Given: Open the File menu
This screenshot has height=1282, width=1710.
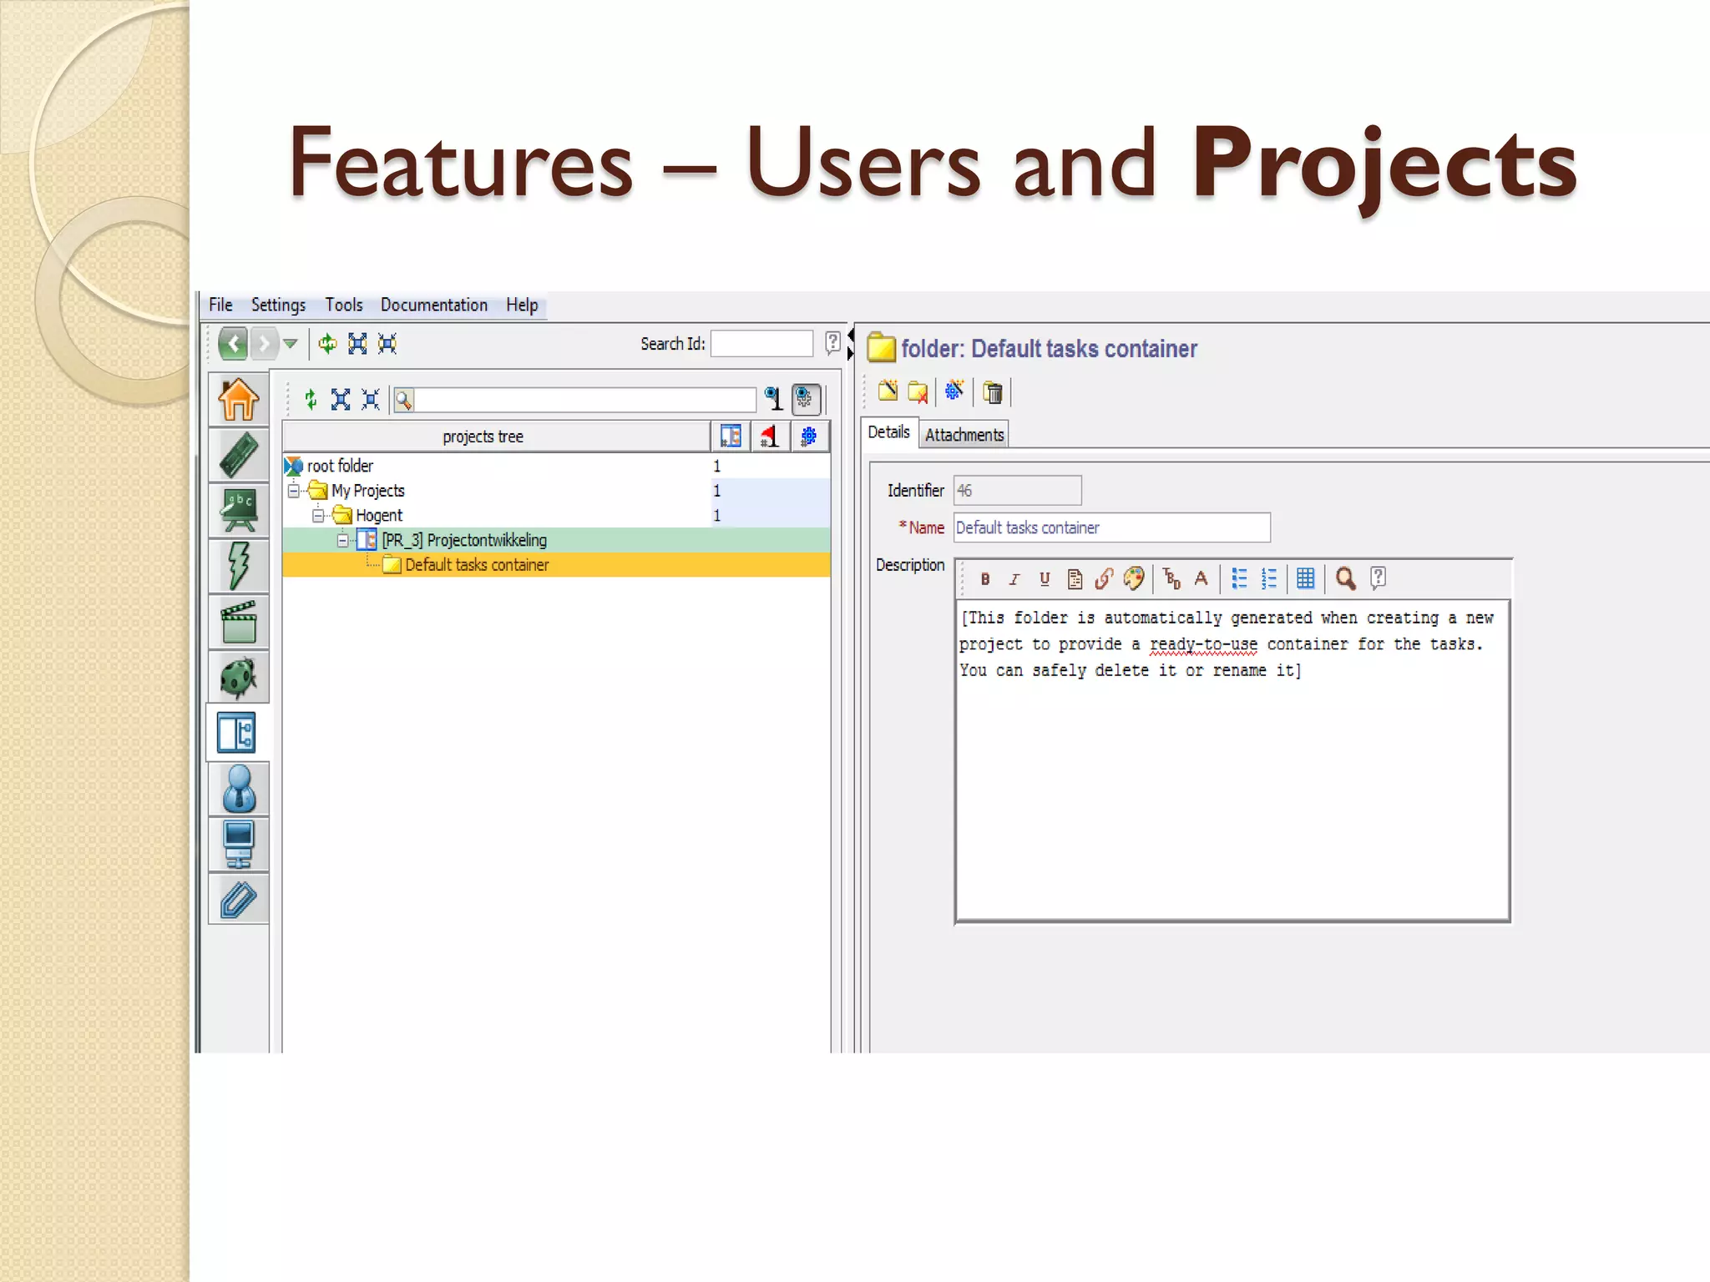Looking at the screenshot, I should coord(220,305).
